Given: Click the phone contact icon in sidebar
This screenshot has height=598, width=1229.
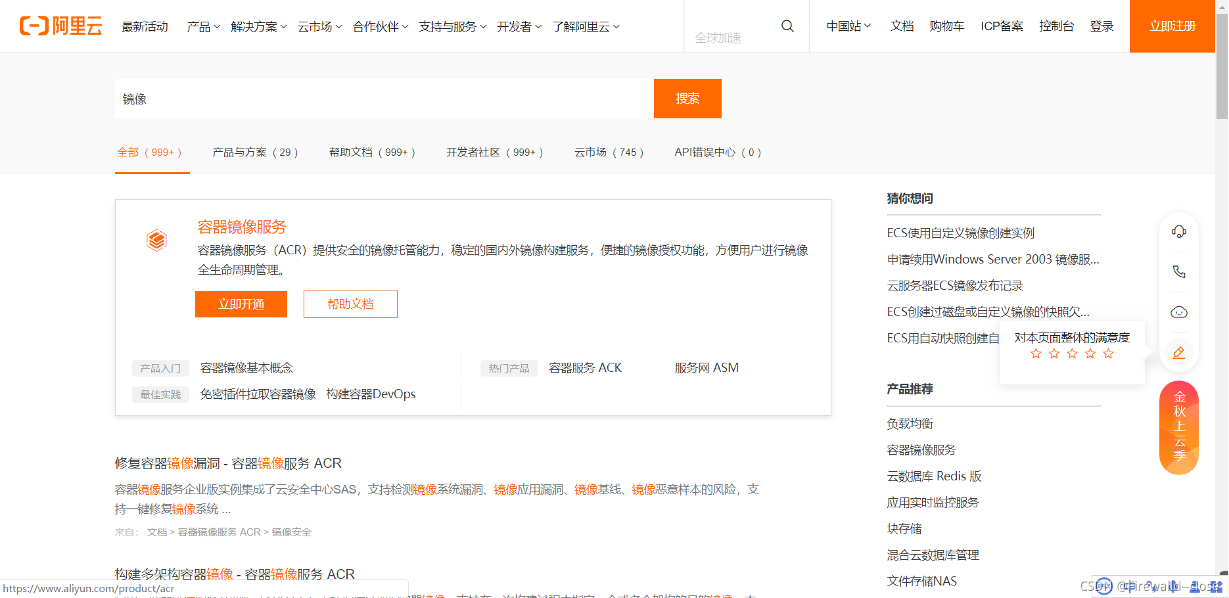Looking at the screenshot, I should tap(1179, 271).
